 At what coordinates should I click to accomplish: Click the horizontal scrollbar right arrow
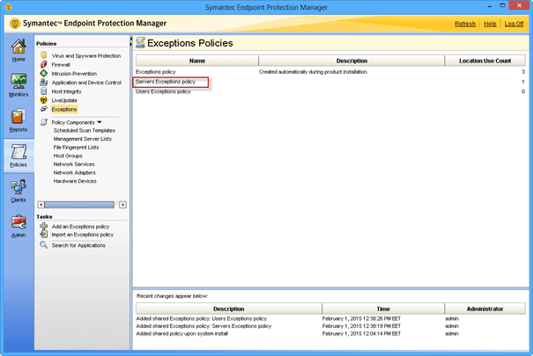tap(122, 205)
